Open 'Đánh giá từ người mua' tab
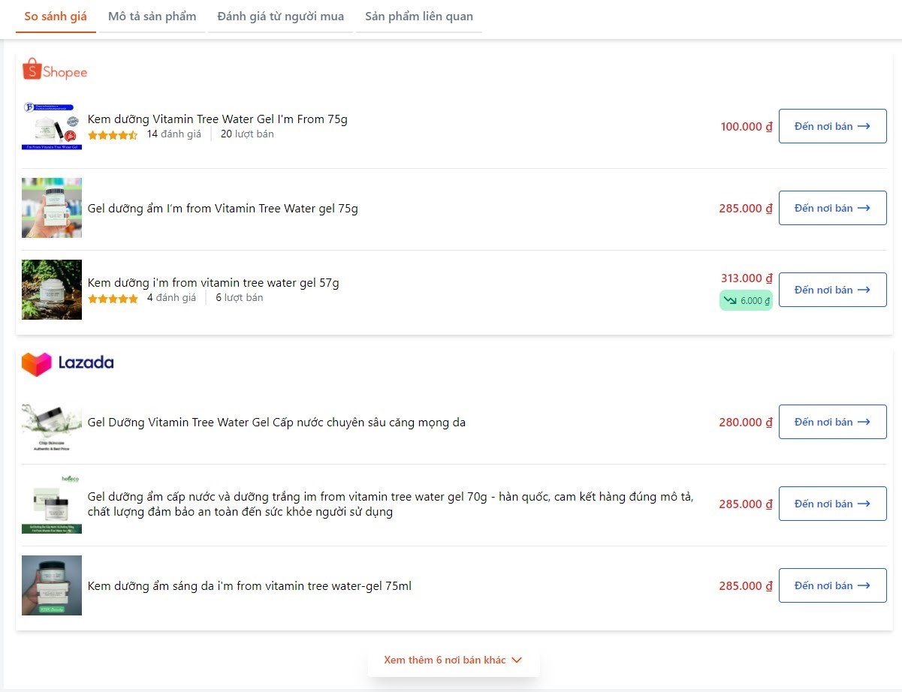The height and width of the screenshot is (692, 902). coord(280,17)
